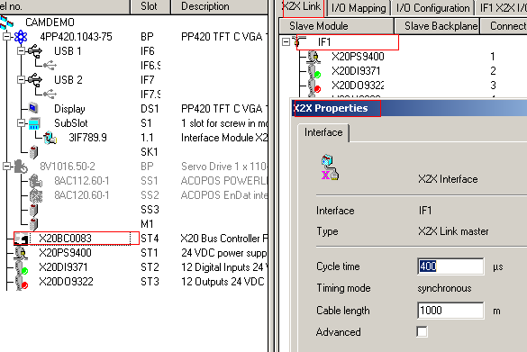Click the X2X Interface icon in the dialog
This screenshot has height=352, width=527.
point(330,167)
